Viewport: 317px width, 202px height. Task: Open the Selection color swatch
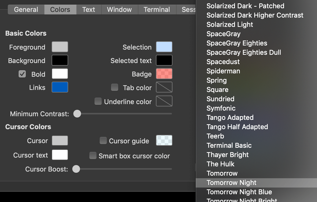(x=164, y=47)
